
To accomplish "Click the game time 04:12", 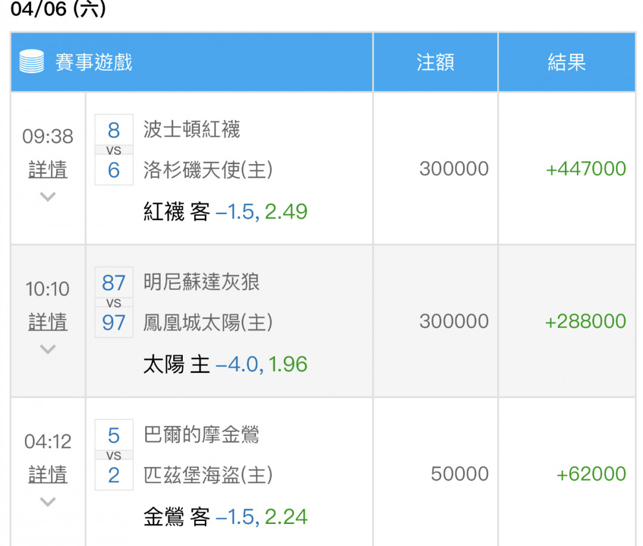I will click(x=48, y=441).
